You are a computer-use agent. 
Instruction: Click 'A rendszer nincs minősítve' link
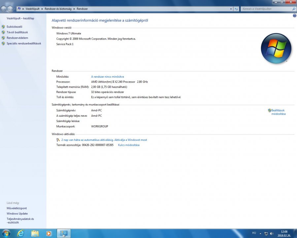click(x=108, y=77)
